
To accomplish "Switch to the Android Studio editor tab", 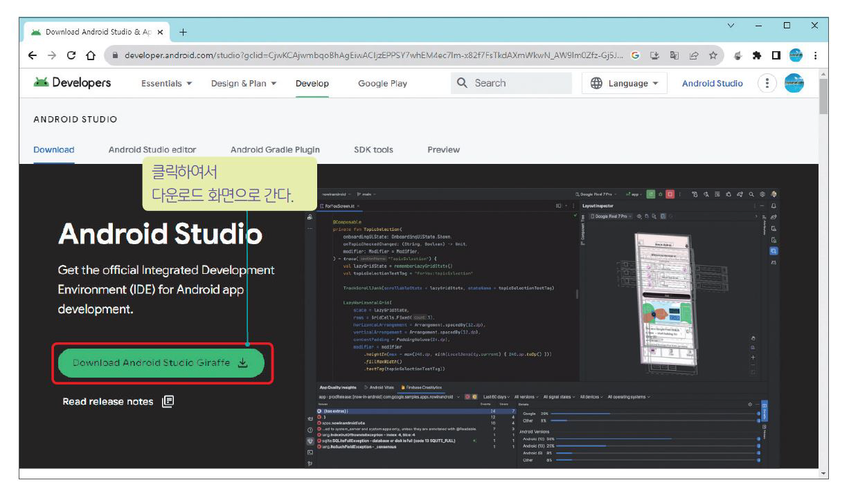I will point(152,149).
